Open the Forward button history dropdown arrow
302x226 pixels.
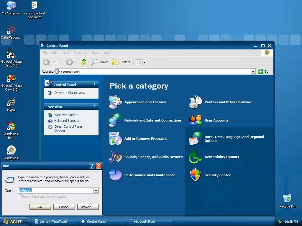point(76,62)
